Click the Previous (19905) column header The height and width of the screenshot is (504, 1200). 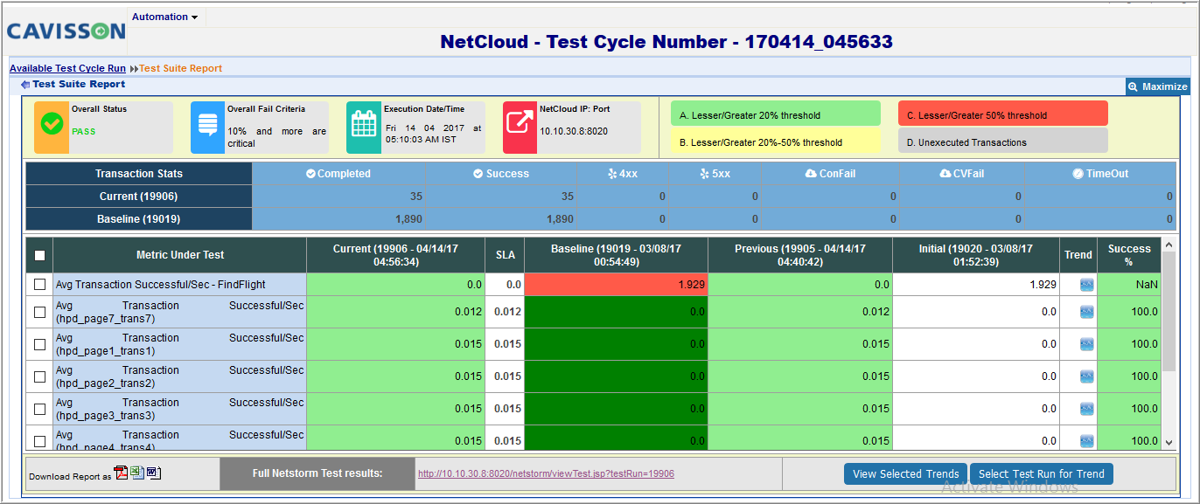800,255
